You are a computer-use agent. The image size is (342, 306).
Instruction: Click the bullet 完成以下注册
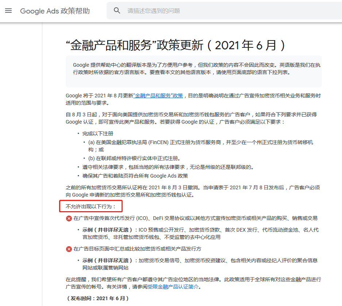(x=98, y=133)
